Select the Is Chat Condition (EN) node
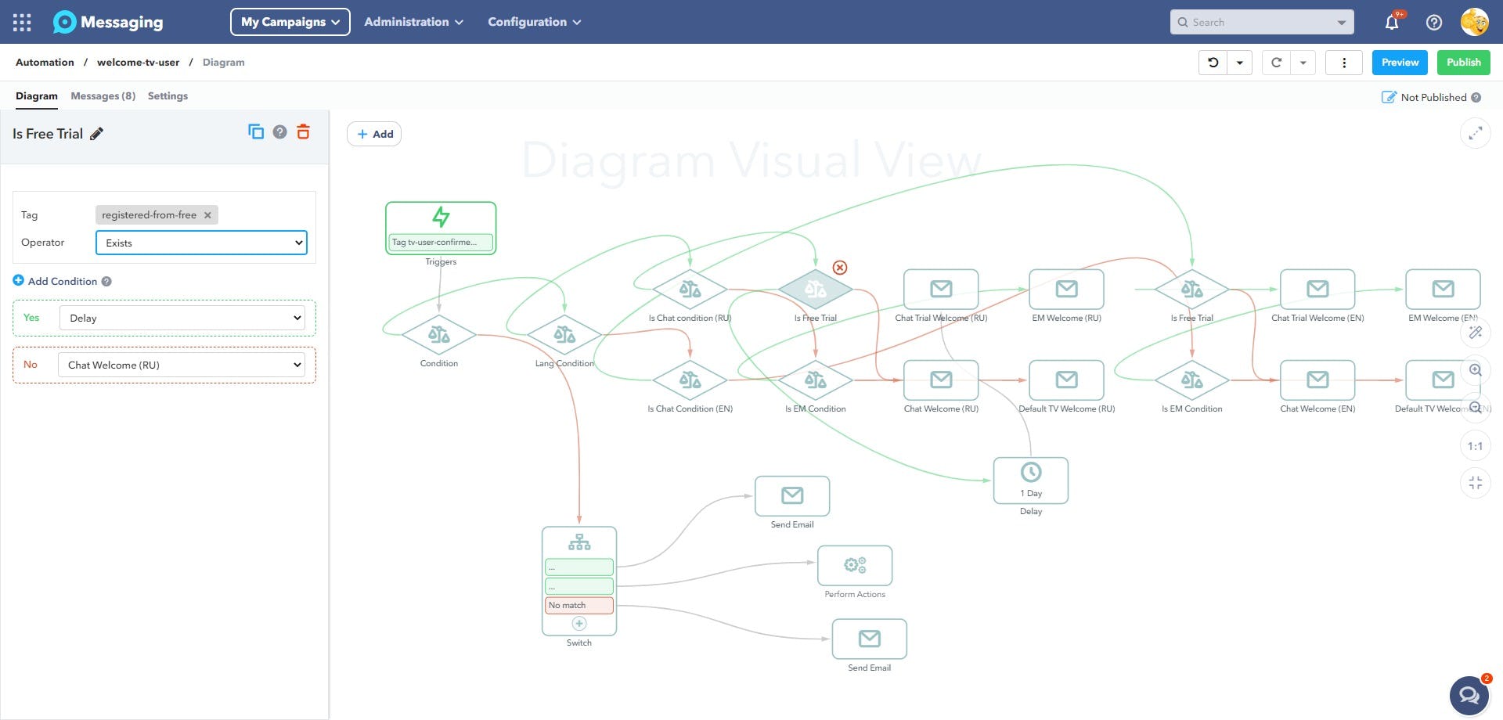The image size is (1503, 720). pyautogui.click(x=690, y=380)
